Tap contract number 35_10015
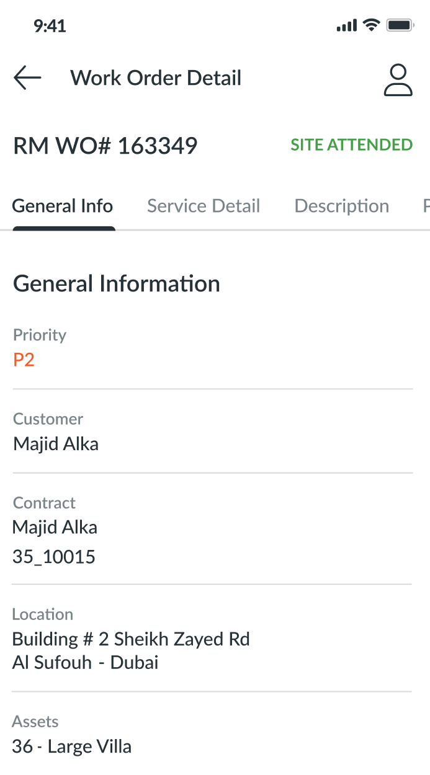The width and height of the screenshot is (430, 775). [x=54, y=557]
